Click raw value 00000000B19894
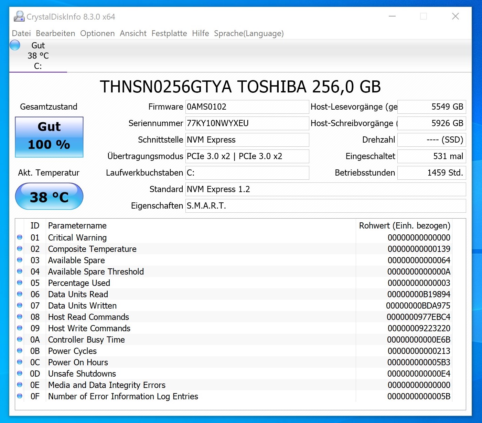482x423 pixels. [419, 294]
